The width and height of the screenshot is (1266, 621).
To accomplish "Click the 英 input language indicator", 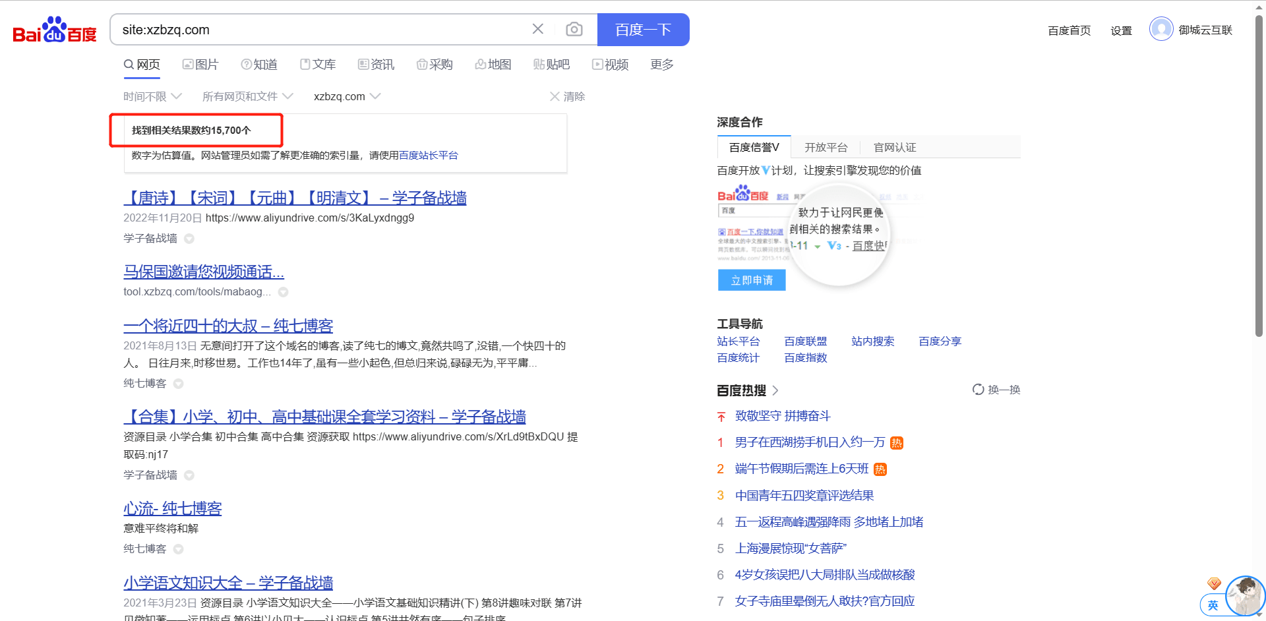I will click(1213, 605).
